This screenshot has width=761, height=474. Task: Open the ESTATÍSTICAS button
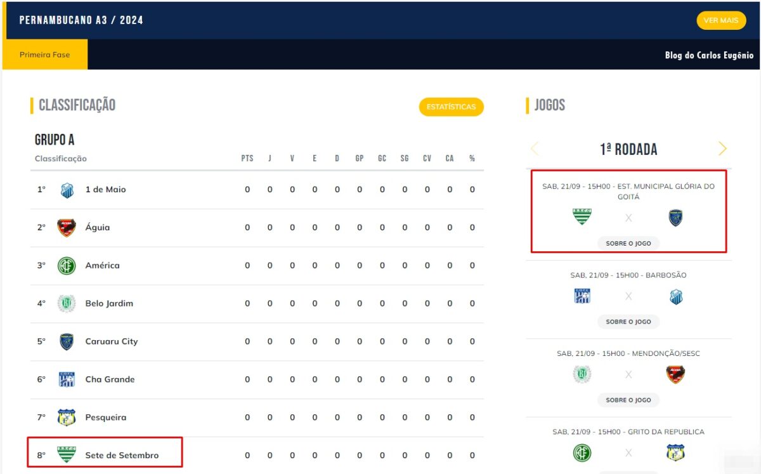pos(451,107)
